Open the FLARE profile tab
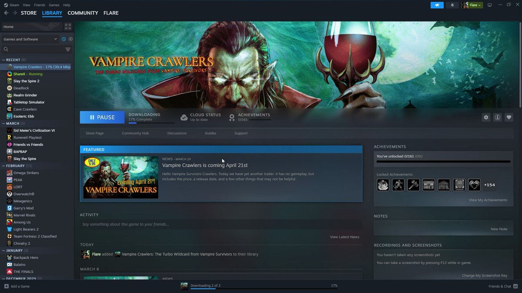 point(111,13)
